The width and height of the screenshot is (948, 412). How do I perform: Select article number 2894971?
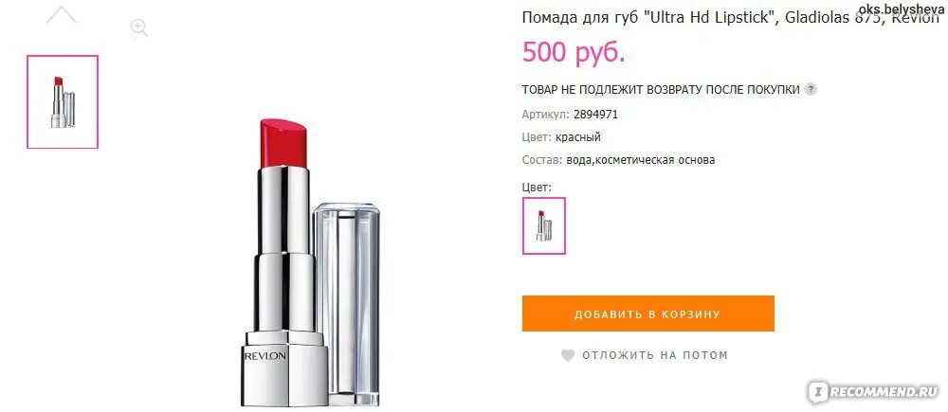coord(595,115)
